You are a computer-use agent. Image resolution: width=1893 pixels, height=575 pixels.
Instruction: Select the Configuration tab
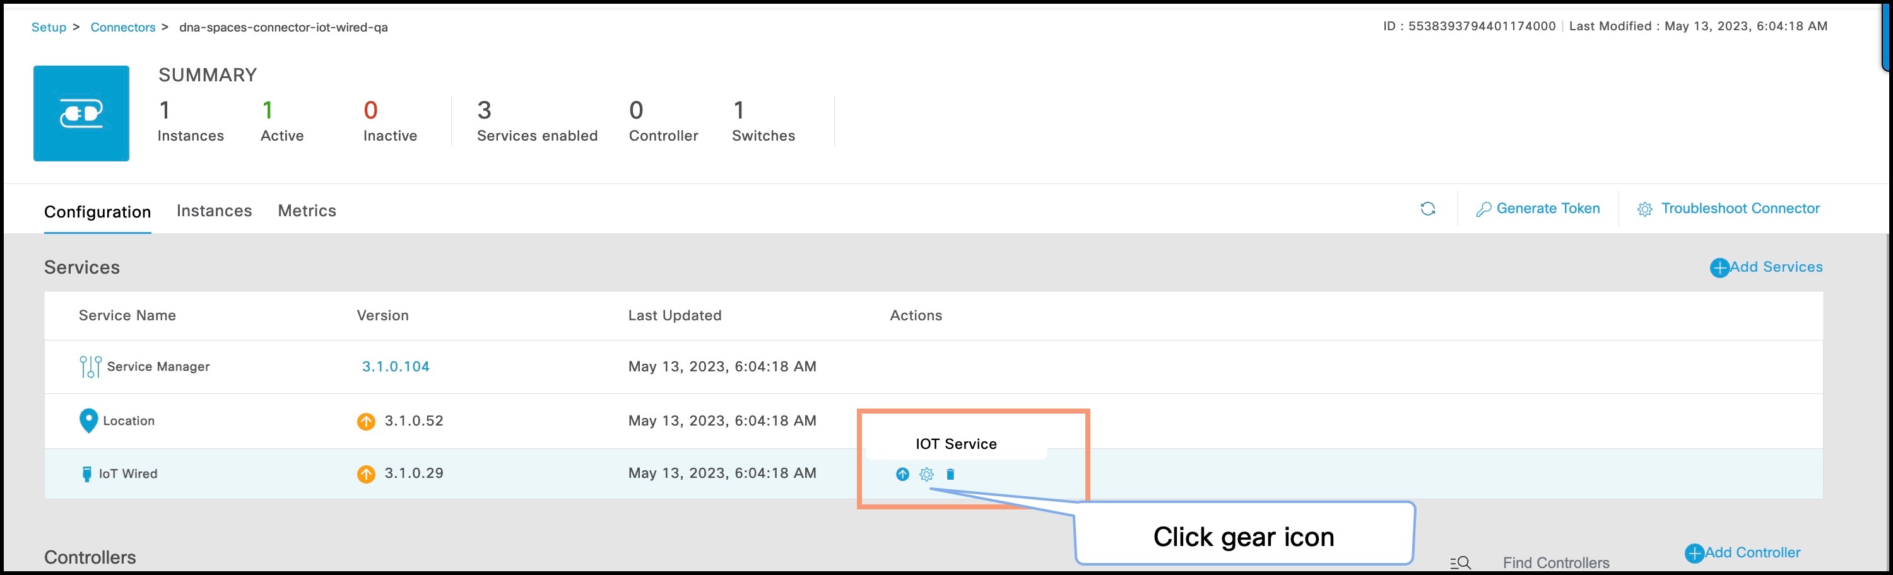[x=98, y=211]
